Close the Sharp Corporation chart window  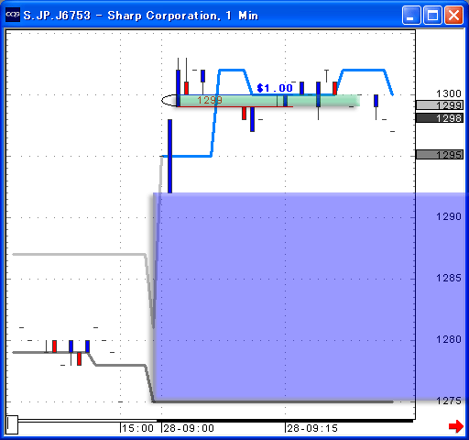click(453, 15)
